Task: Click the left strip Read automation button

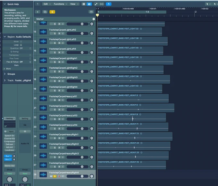Action: point(10,174)
